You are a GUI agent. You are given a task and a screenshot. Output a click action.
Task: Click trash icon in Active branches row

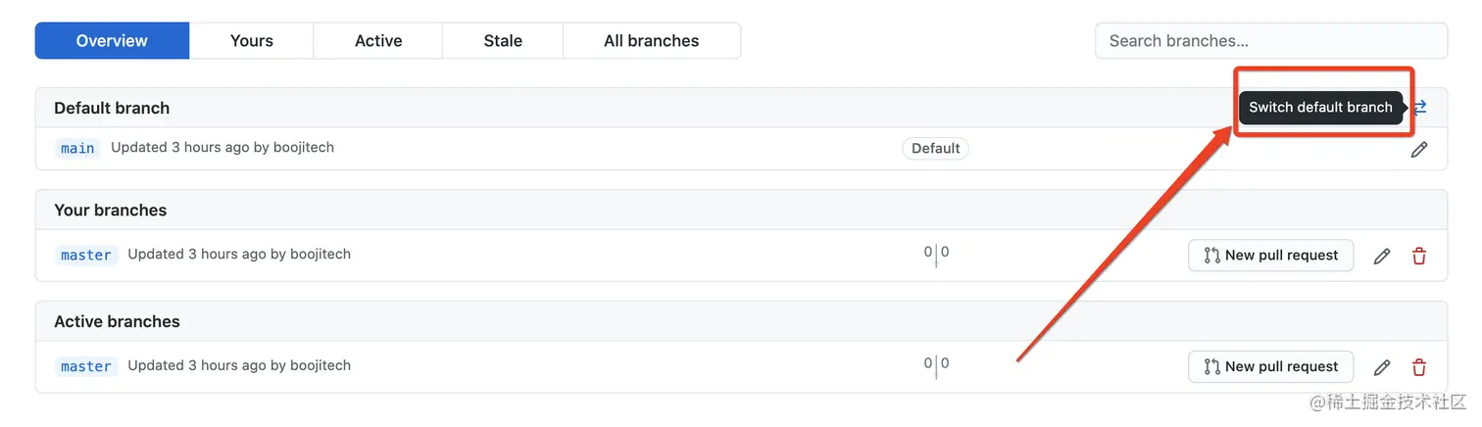[1419, 368]
